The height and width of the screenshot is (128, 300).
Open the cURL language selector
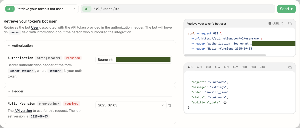click(x=276, y=24)
